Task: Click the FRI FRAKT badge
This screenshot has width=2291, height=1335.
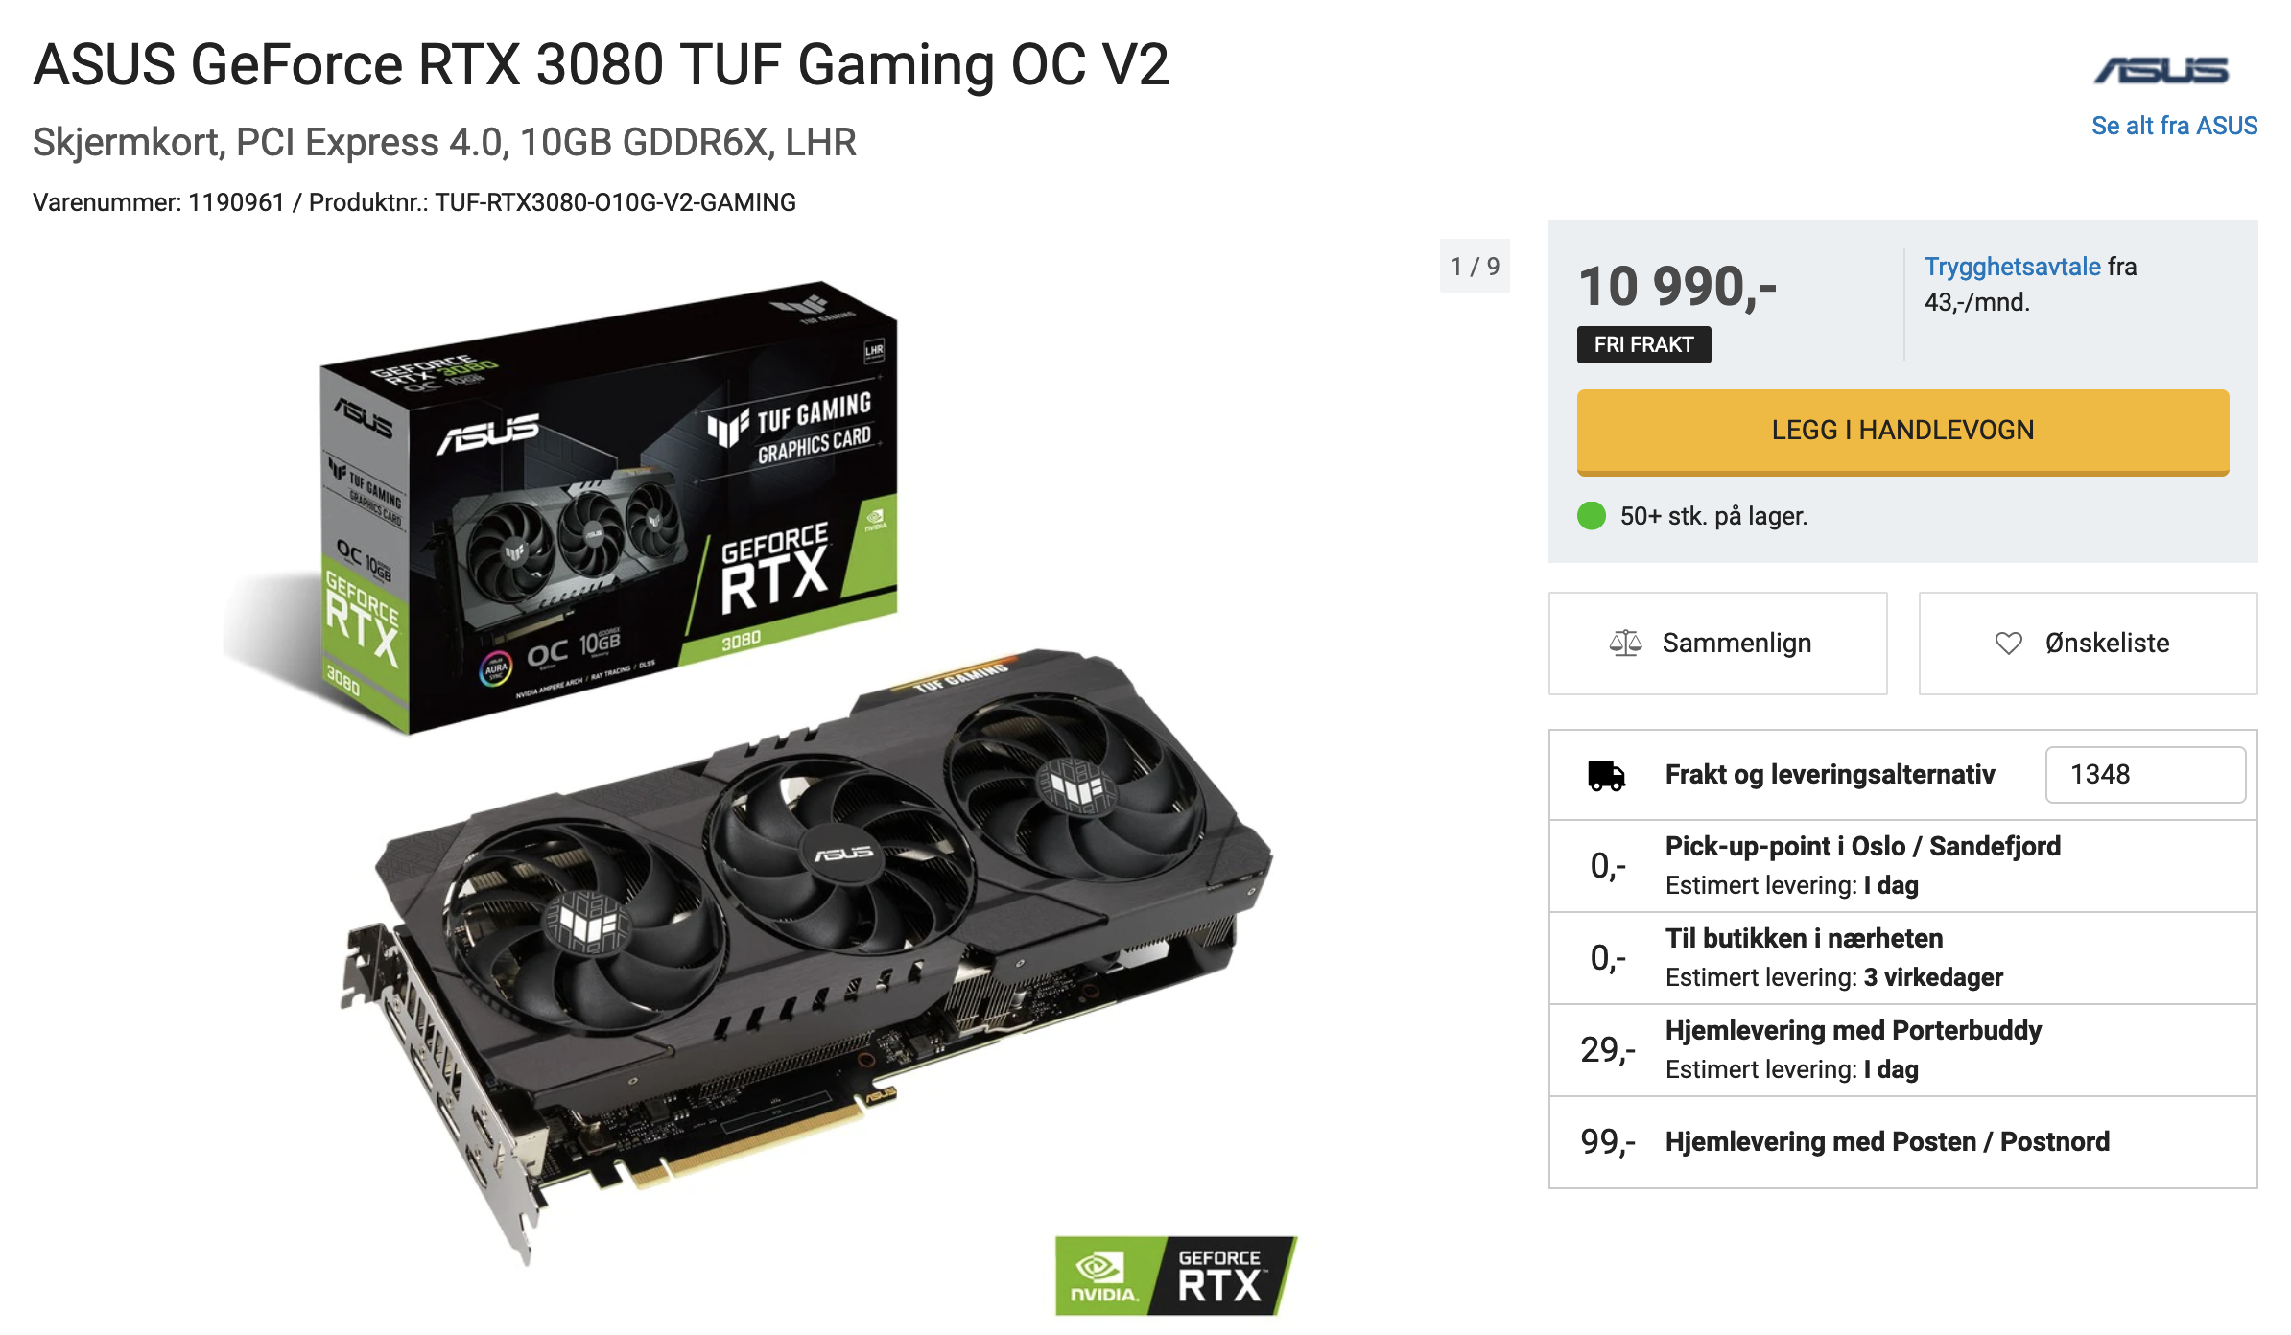Action: click(x=1643, y=344)
